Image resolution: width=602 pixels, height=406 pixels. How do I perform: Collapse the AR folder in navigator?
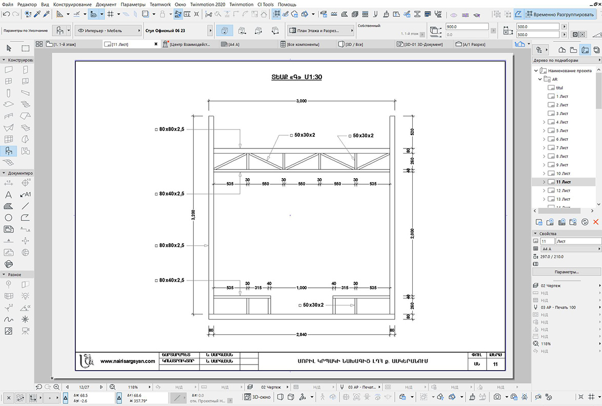[540, 79]
